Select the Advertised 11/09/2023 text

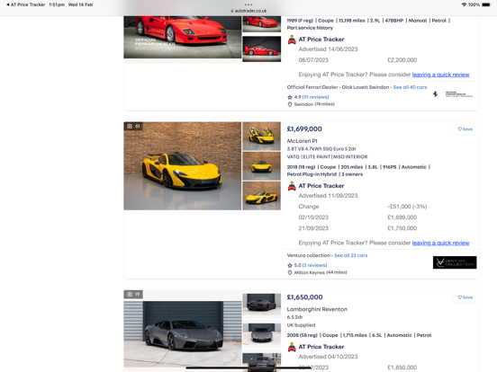click(x=328, y=196)
